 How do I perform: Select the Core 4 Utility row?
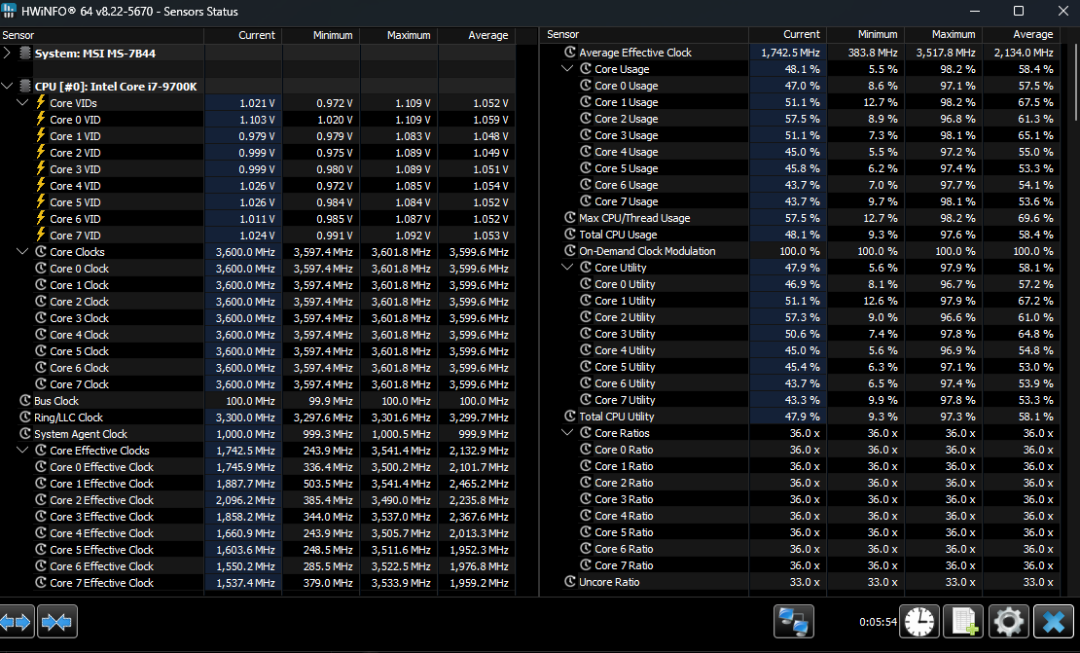802,350
